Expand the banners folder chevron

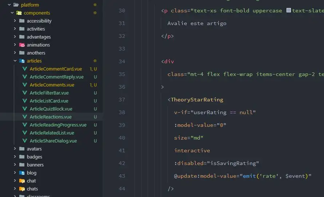coord(15,165)
